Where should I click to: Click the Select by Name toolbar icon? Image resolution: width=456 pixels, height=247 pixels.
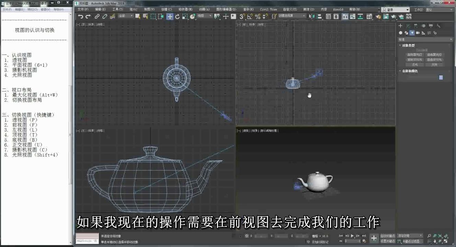145,16
